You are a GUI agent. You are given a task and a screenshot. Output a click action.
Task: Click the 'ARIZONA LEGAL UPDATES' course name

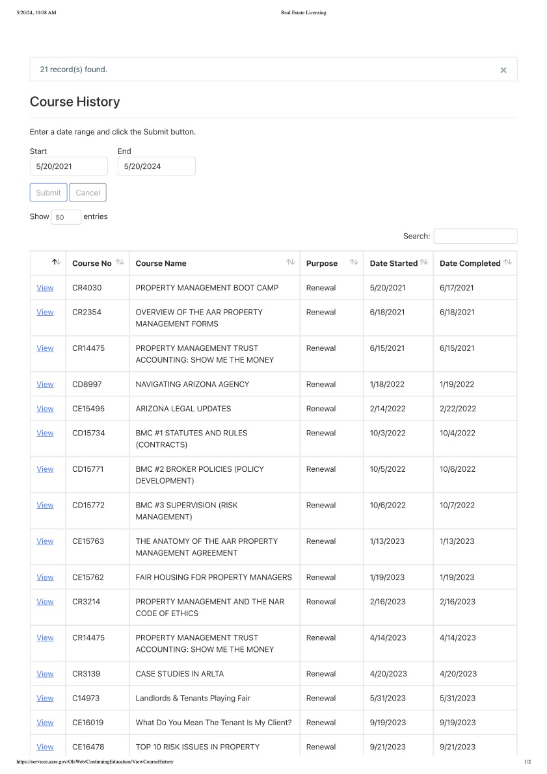pyautogui.click(x=183, y=409)
